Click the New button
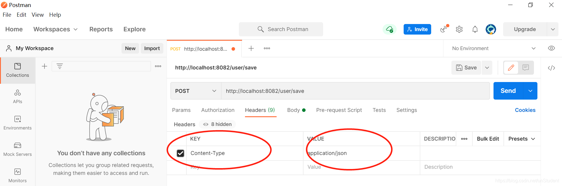This screenshot has height=186, width=562. pyautogui.click(x=130, y=48)
